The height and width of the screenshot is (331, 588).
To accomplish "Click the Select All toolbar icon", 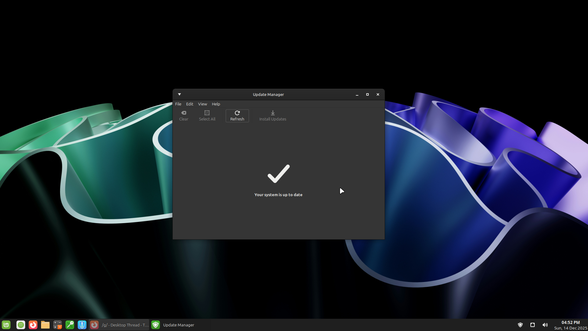I will [207, 113].
